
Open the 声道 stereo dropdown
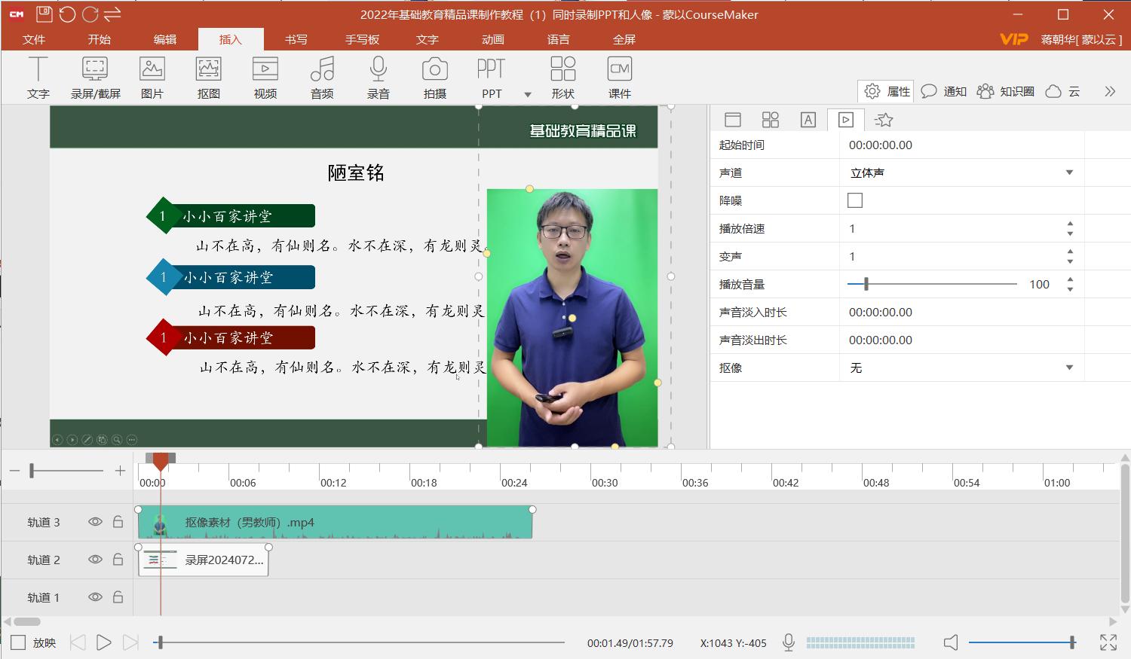[x=1068, y=173]
